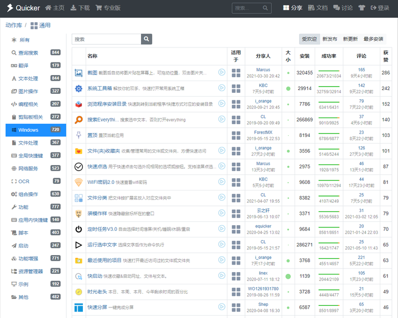Click the 搜索Everything magnifier icon
This screenshot has height=318, width=398.
[x=78, y=120]
